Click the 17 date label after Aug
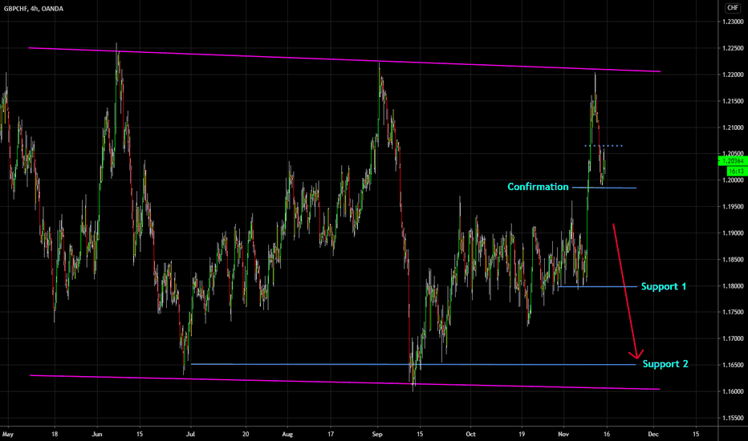Image resolution: width=748 pixels, height=441 pixels. coord(331,435)
